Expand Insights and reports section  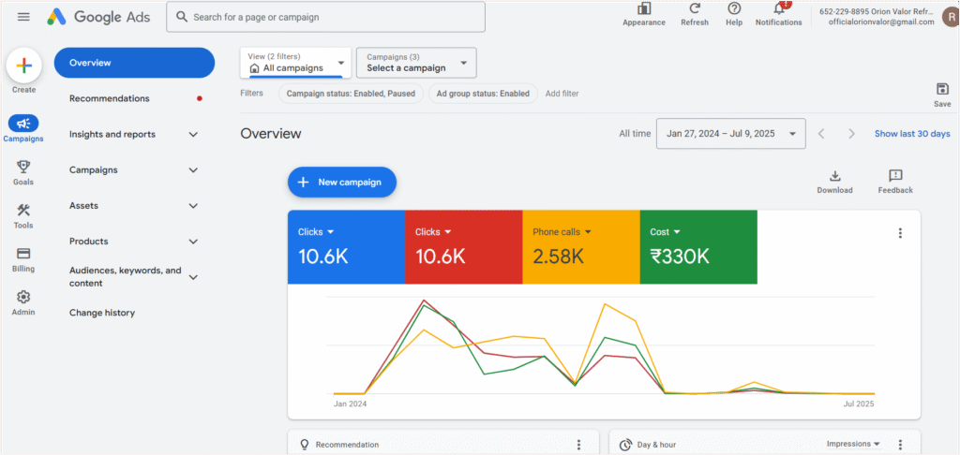pyautogui.click(x=134, y=135)
